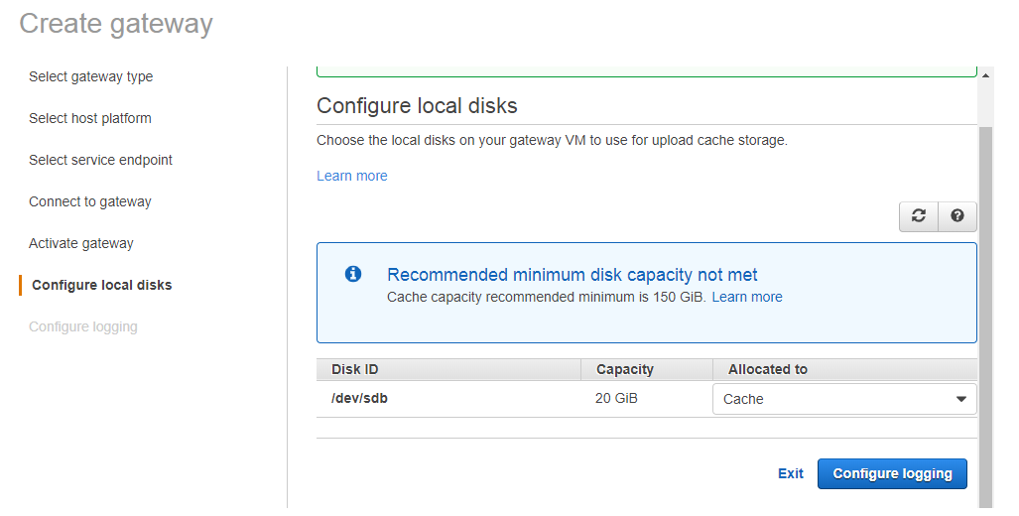Click the help question mark icon
The image size is (1019, 516).
956,216
